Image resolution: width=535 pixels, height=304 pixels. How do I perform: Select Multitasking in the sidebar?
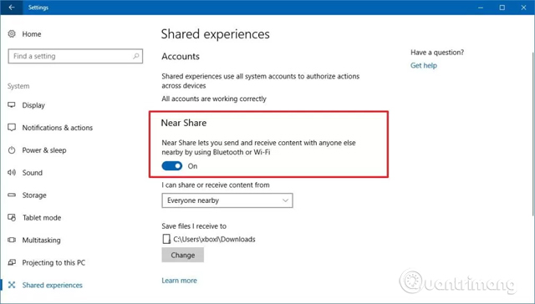pos(41,241)
